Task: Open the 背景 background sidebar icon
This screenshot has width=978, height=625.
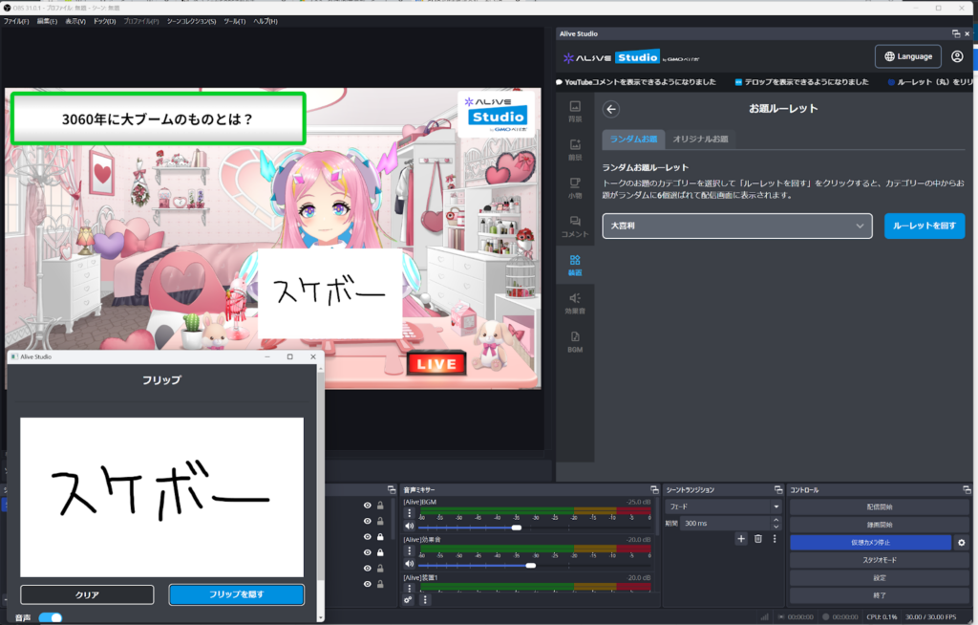Action: coord(575,111)
